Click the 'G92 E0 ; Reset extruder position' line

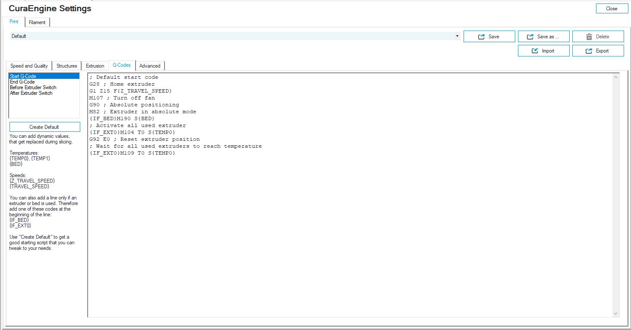click(x=144, y=140)
